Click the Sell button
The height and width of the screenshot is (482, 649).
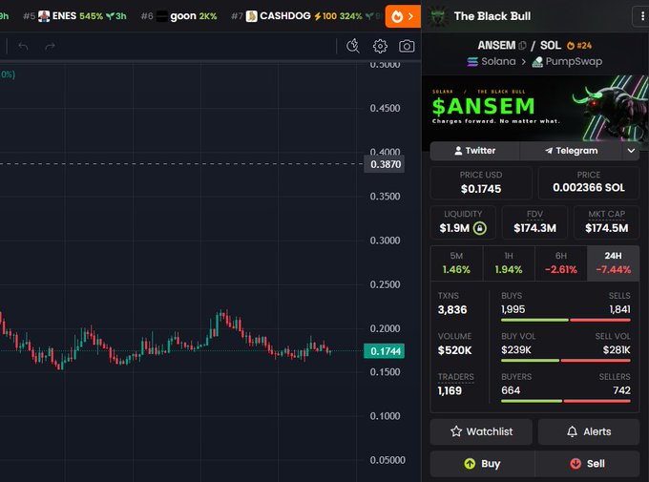pyautogui.click(x=587, y=464)
